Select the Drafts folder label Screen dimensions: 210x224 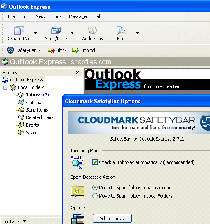32,125
